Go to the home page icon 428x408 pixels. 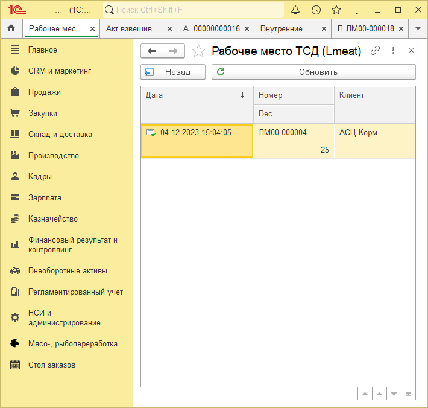[x=11, y=28]
